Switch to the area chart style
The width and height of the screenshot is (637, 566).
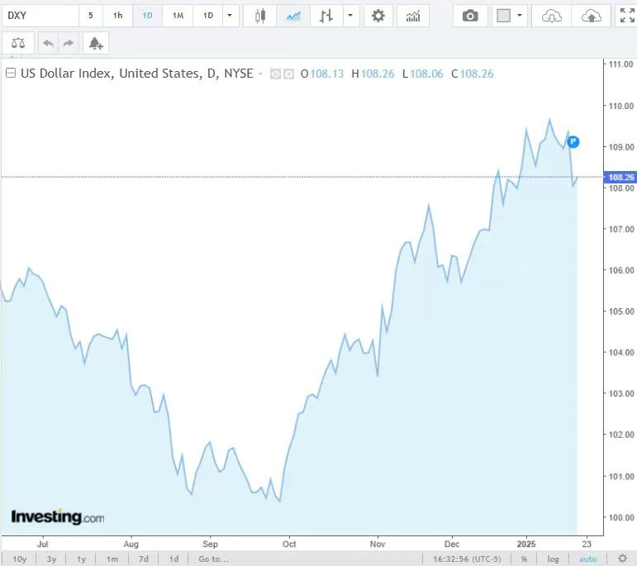pyautogui.click(x=292, y=16)
